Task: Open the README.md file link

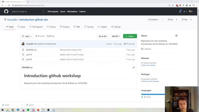Action: pyautogui.click(x=31, y=50)
